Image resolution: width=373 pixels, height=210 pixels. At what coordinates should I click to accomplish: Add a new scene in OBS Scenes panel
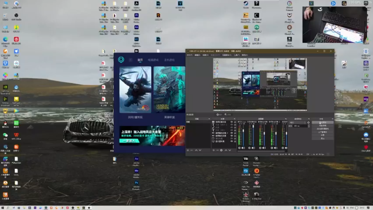point(188,150)
